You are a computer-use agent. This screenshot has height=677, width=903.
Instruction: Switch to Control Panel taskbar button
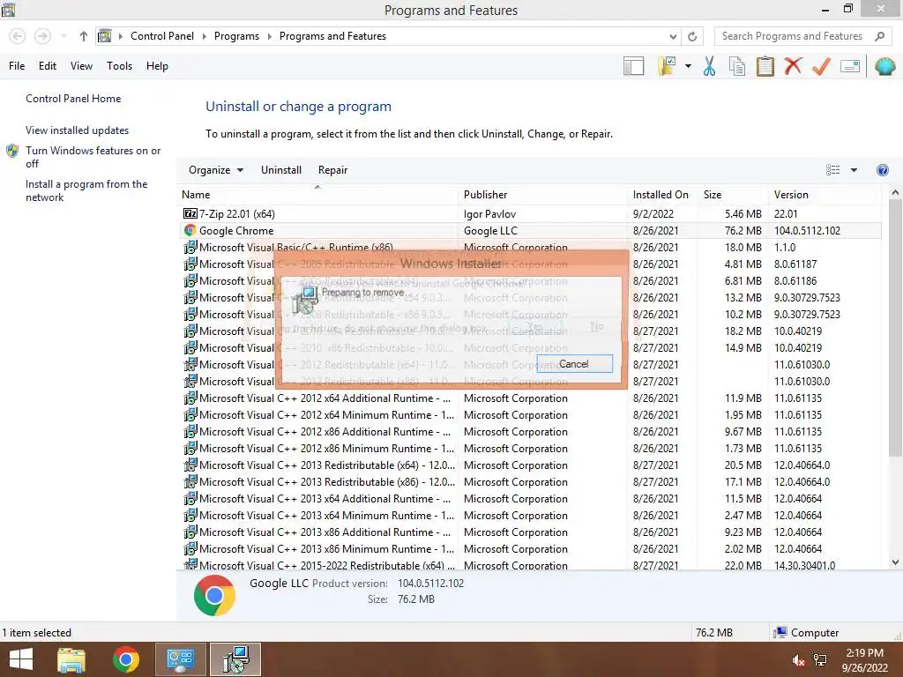coord(180,659)
